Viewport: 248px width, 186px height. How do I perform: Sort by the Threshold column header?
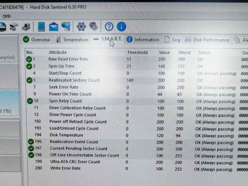[x=137, y=52]
